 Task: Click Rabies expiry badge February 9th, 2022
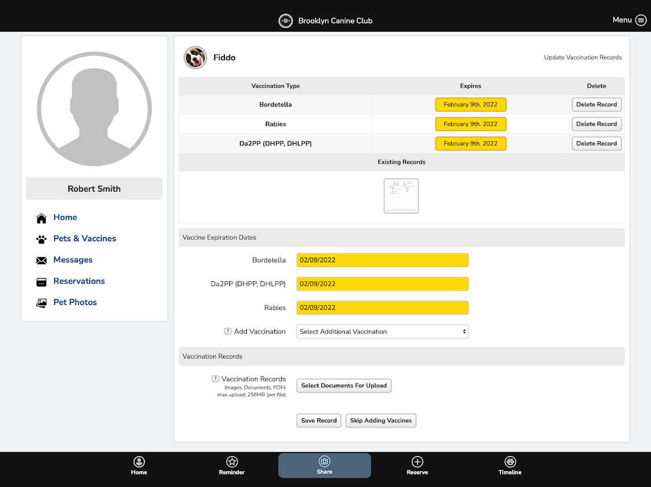(471, 124)
